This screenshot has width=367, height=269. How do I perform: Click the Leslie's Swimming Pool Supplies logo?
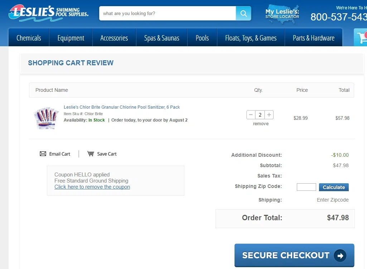[48, 13]
